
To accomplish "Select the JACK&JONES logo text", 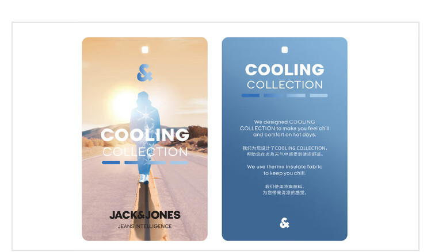I will [x=145, y=215].
